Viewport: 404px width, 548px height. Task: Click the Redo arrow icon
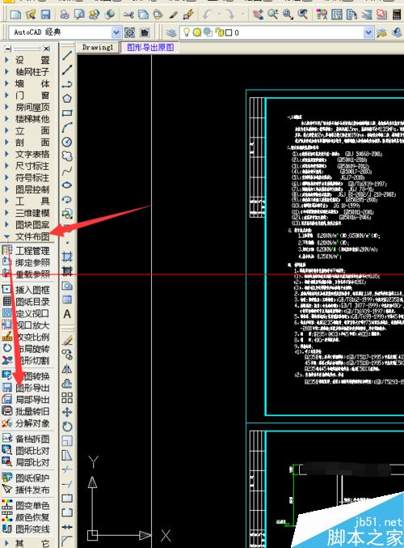click(229, 15)
